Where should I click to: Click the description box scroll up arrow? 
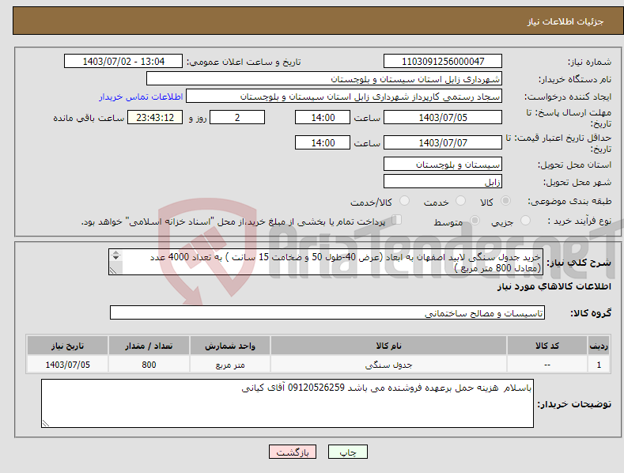[x=115, y=252]
